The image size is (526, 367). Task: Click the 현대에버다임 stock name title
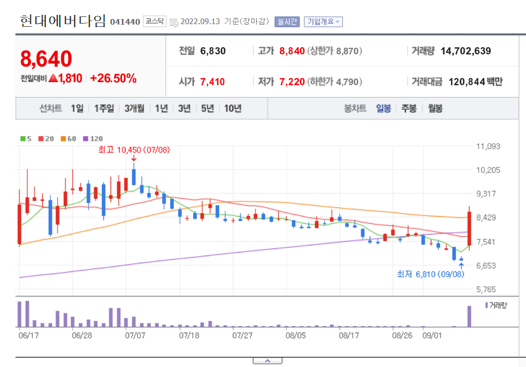pos(63,21)
